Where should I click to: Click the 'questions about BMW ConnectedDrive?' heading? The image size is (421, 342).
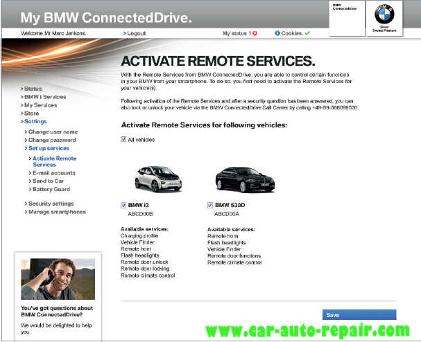(x=57, y=311)
